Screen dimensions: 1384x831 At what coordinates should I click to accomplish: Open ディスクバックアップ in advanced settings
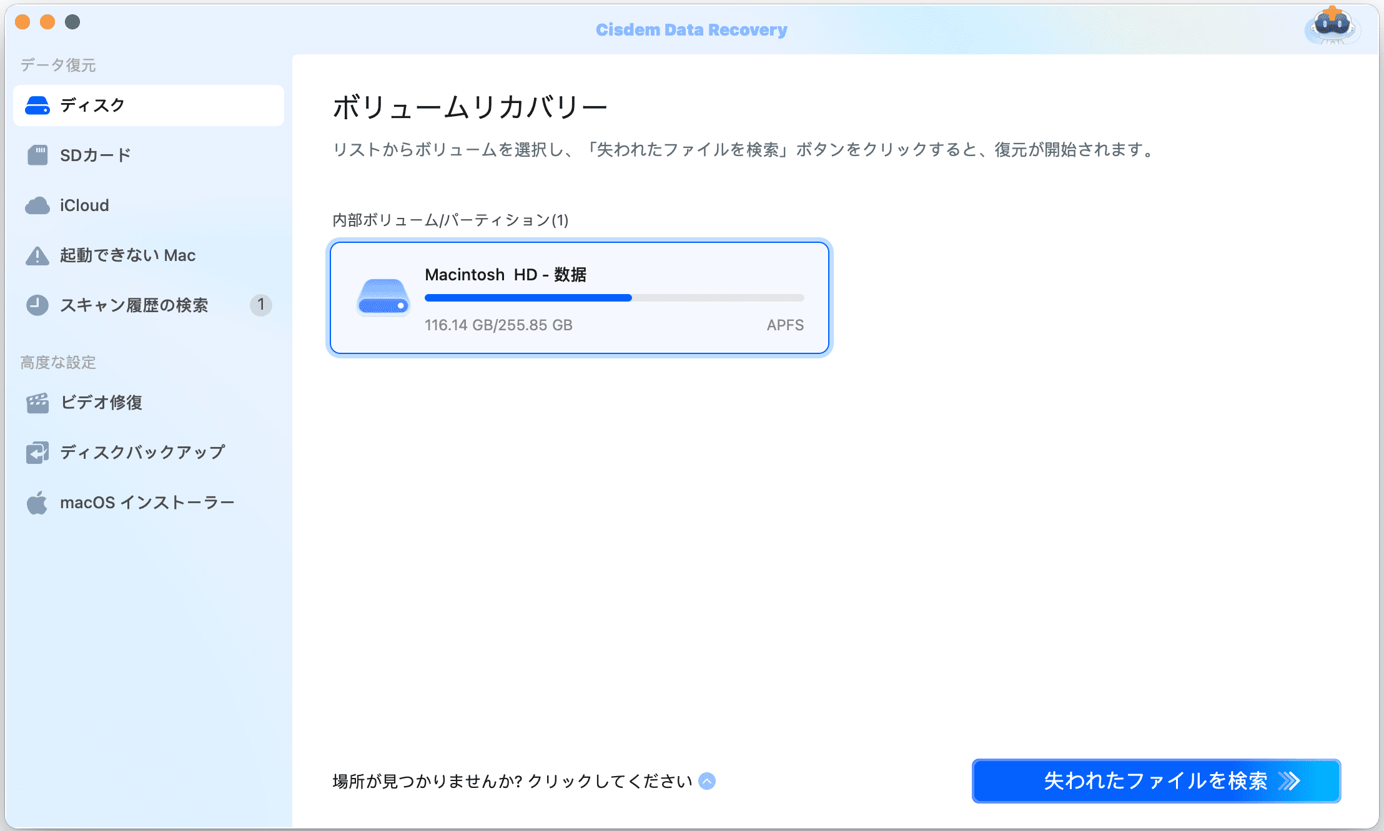click(142, 453)
